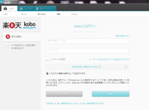149x110 pixels.
Task: Focus the パスワード input field
Action: pos(87,51)
